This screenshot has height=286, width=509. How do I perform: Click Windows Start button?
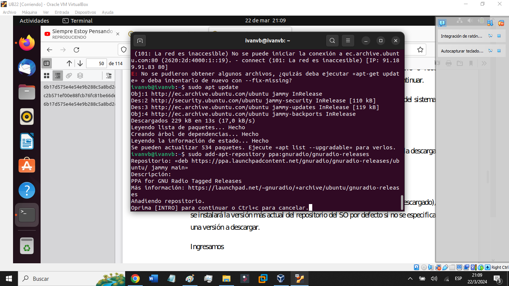pyautogui.click(x=9, y=279)
